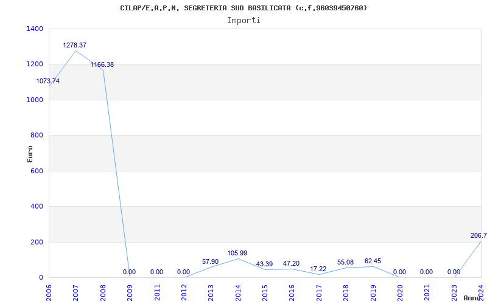The width and height of the screenshot is (487, 304).
Task: Select the 206.7 data label
Action: point(478,236)
